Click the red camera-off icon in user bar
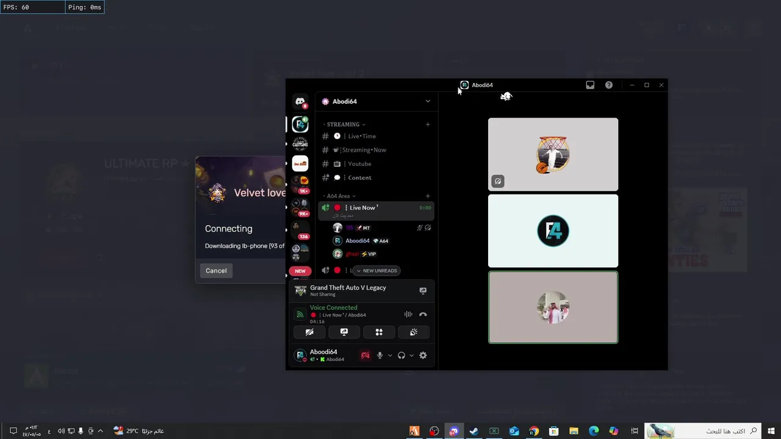 [365, 355]
